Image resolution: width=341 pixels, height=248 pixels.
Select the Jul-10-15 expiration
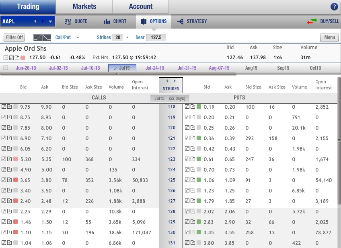tap(90, 68)
